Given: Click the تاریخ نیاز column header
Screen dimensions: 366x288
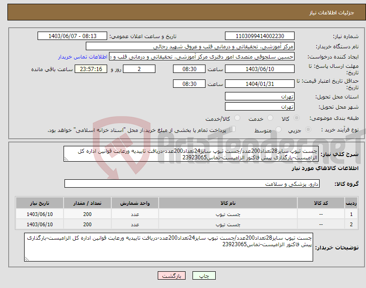Looking at the screenshot, I should click(x=39, y=203).
